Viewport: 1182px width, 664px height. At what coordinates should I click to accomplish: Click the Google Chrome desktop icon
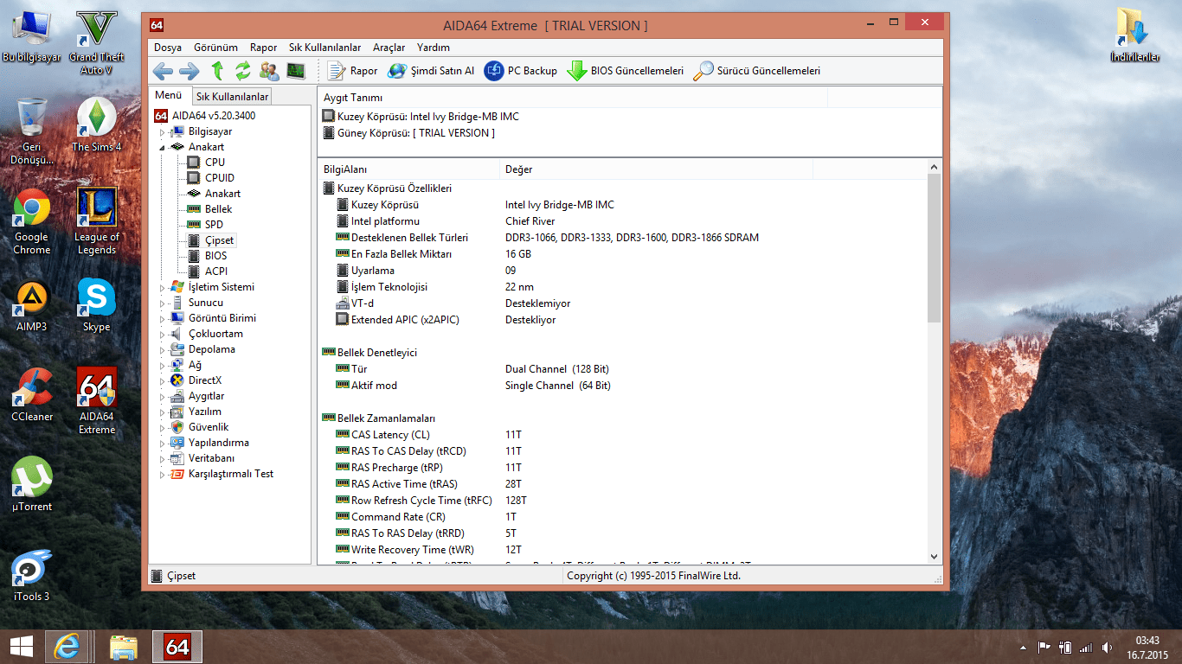[x=32, y=222]
